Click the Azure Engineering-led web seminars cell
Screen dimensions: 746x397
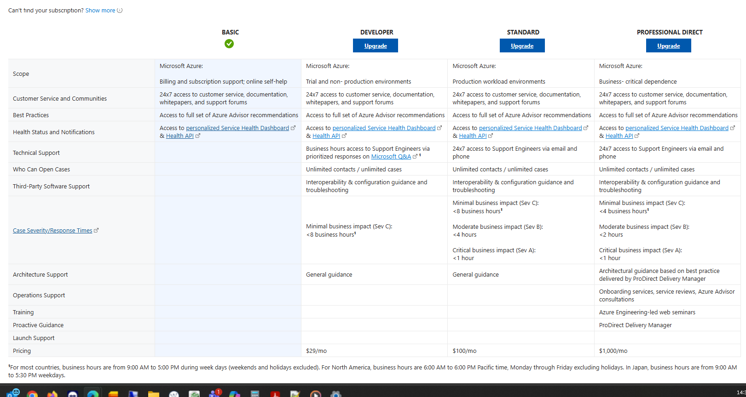pyautogui.click(x=667, y=312)
